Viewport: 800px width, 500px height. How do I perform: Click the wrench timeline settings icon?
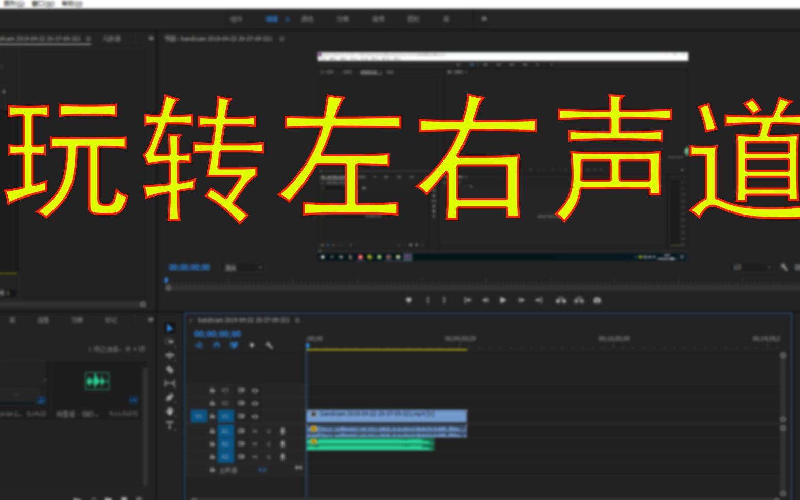coord(269,346)
